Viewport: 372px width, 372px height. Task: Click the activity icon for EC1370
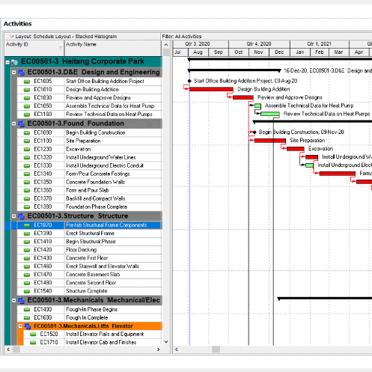click(27, 199)
